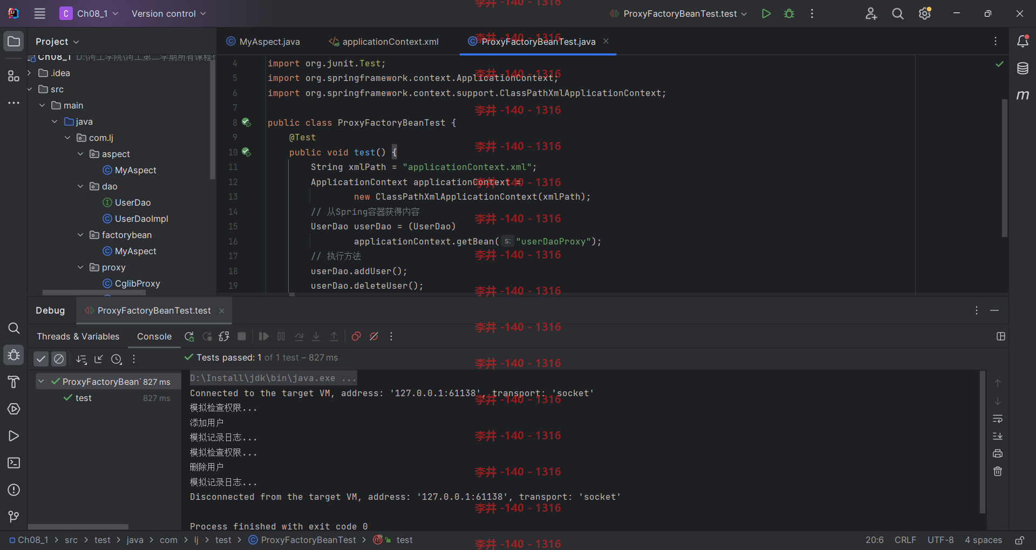Clear all console output trash icon
The image size is (1036, 550).
coord(998,471)
